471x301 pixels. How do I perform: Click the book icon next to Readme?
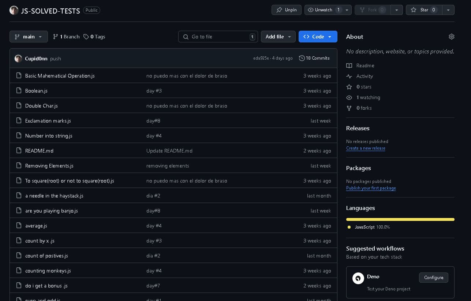(x=349, y=65)
